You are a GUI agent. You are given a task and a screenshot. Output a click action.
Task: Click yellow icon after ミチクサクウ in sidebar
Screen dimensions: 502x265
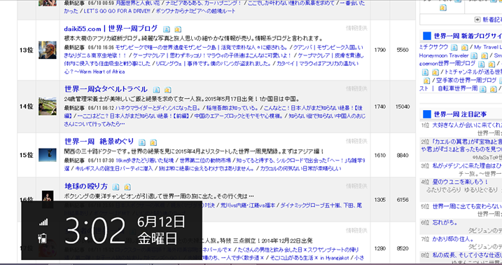tap(464, 48)
